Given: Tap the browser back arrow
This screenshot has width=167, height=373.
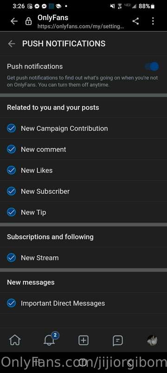Looking at the screenshot, I should click(x=14, y=21).
